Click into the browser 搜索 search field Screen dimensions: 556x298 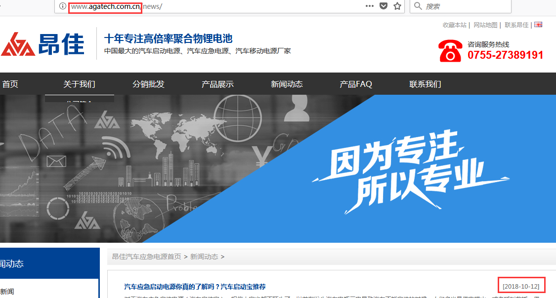[465, 6]
